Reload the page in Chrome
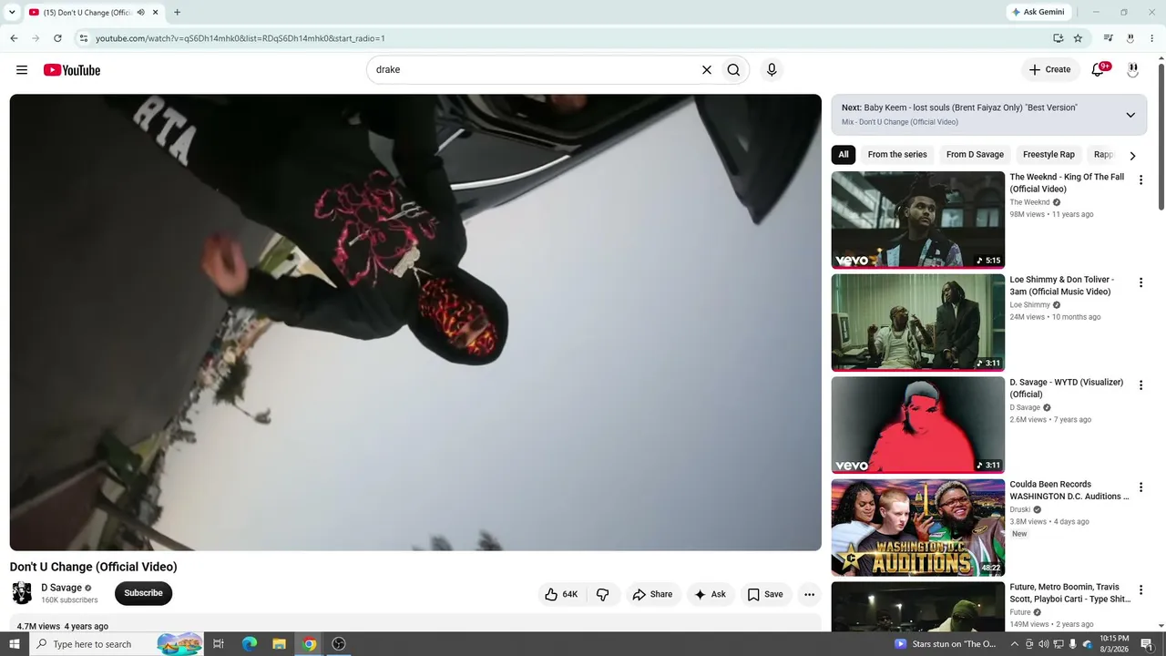1166x656 pixels. click(x=57, y=38)
